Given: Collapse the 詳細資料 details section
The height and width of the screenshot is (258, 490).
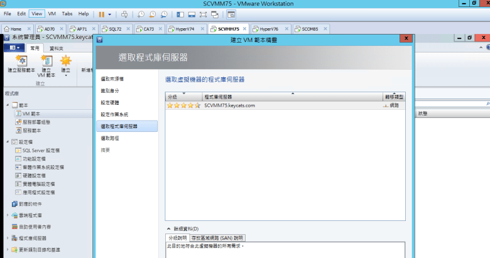Looking at the screenshot, I should point(168,228).
